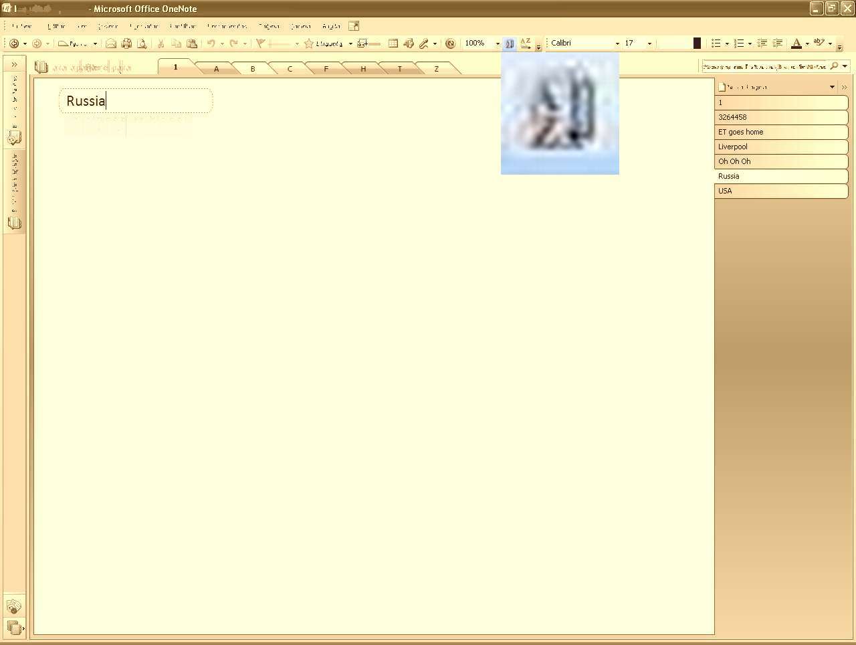Expand the navigation bar chevron
856x645 pixels.
pyautogui.click(x=14, y=64)
